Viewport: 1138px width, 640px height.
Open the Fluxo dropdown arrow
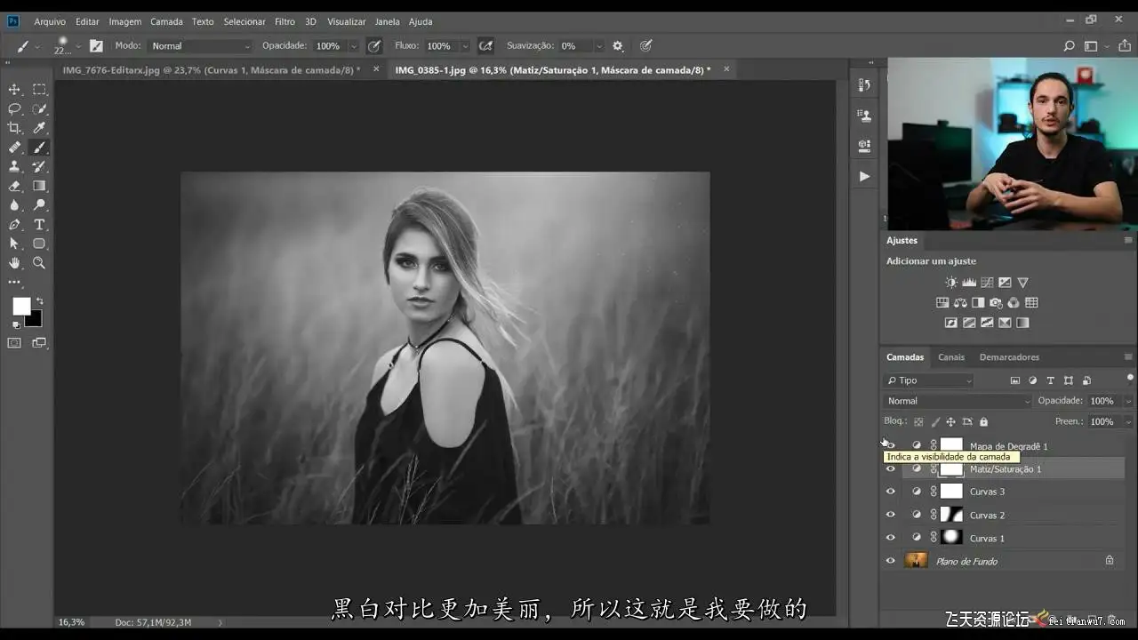point(464,46)
